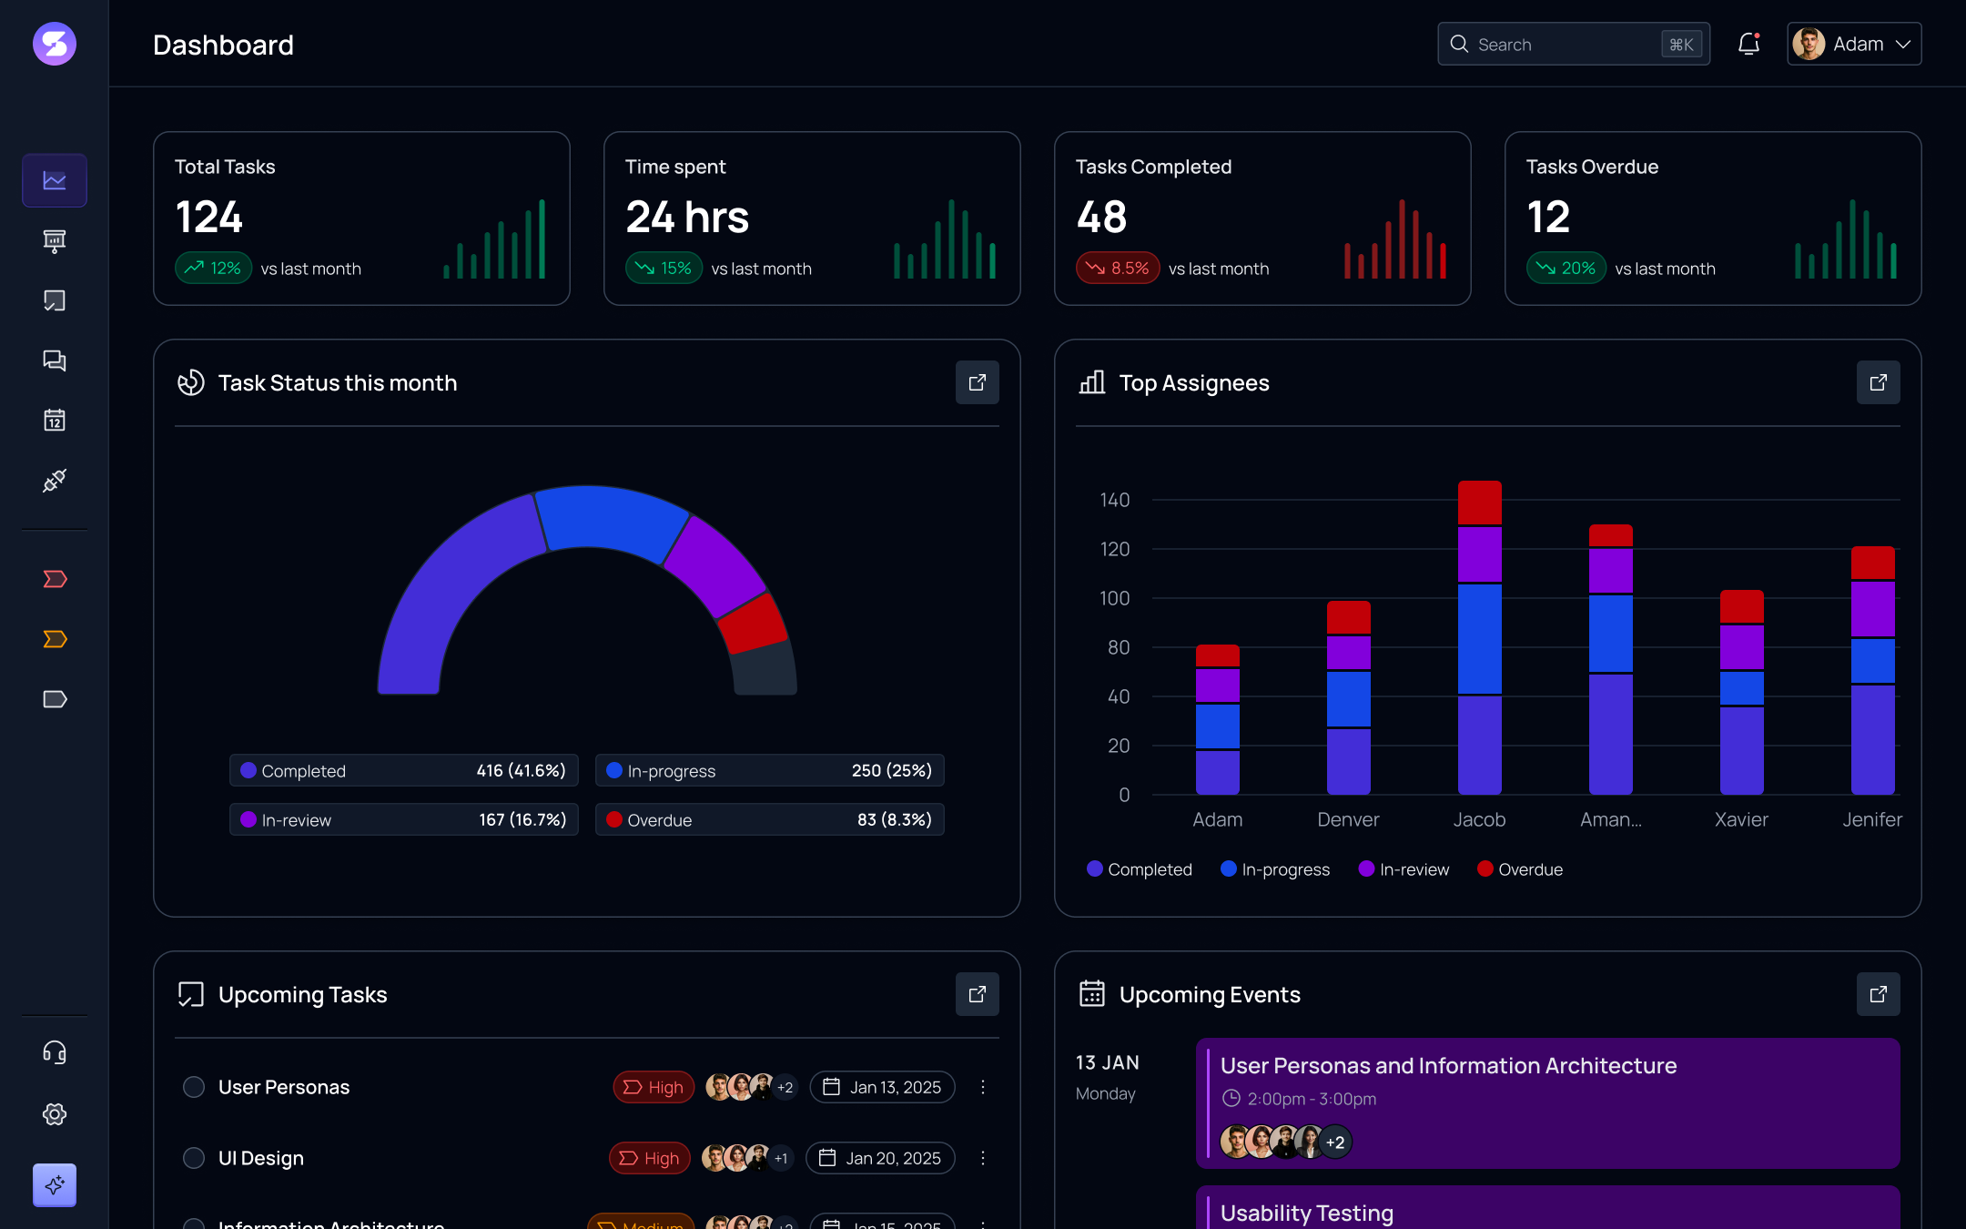Open Upcoming Events in expanded view

coord(1878,994)
